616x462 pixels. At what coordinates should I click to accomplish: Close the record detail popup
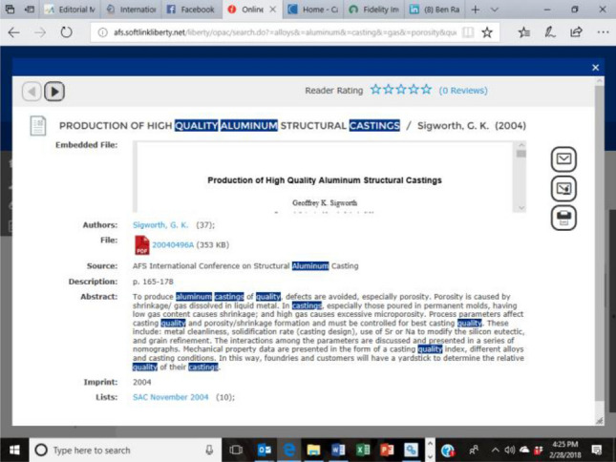pyautogui.click(x=596, y=68)
